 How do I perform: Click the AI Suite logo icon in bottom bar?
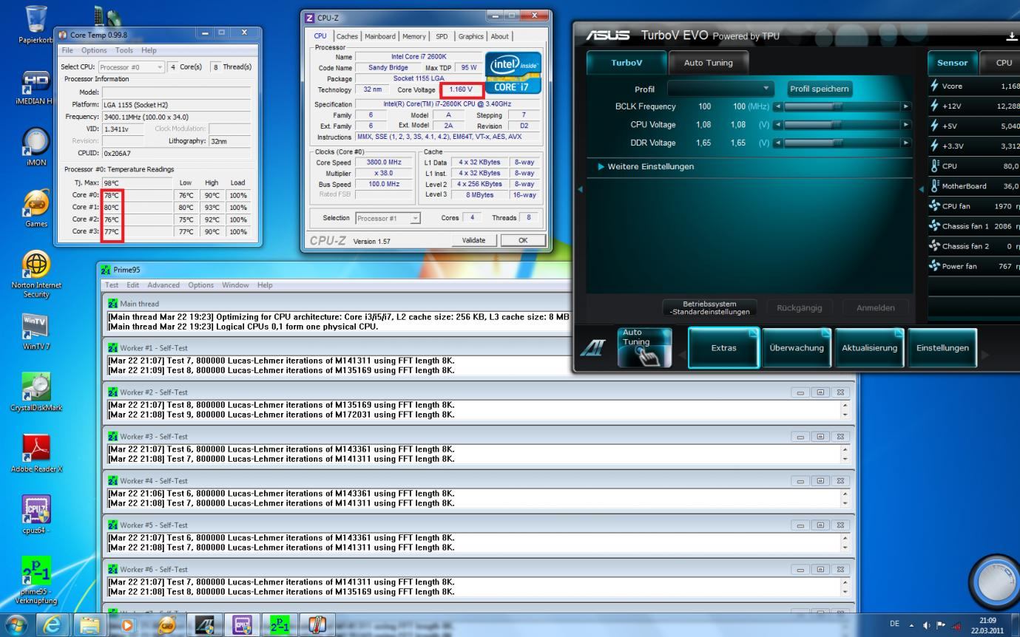point(594,350)
